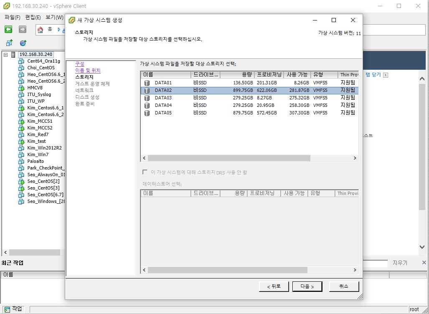Click the new resource pool toolbar icon
Image resolution: width=429 pixels, height=314 pixels.
pos(23,43)
